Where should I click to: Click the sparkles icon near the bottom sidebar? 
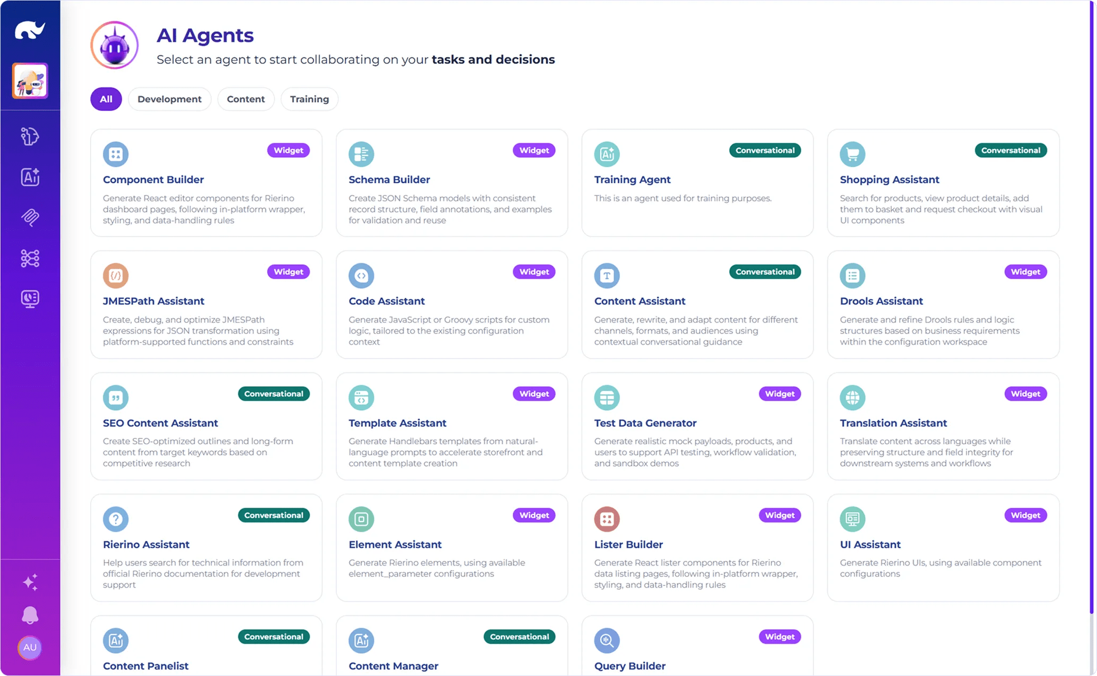tap(30, 581)
